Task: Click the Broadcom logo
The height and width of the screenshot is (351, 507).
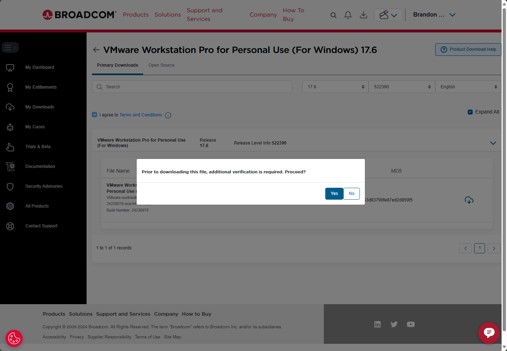Action: click(79, 14)
